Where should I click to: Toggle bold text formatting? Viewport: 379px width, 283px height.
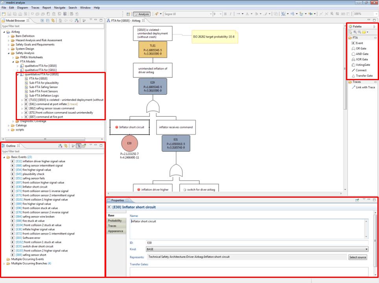tap(225, 14)
